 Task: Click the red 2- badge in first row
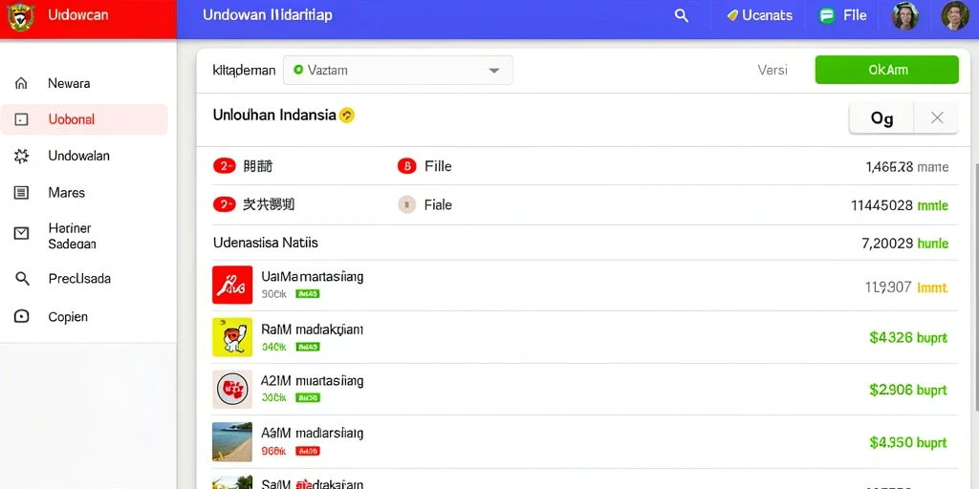coord(224,166)
